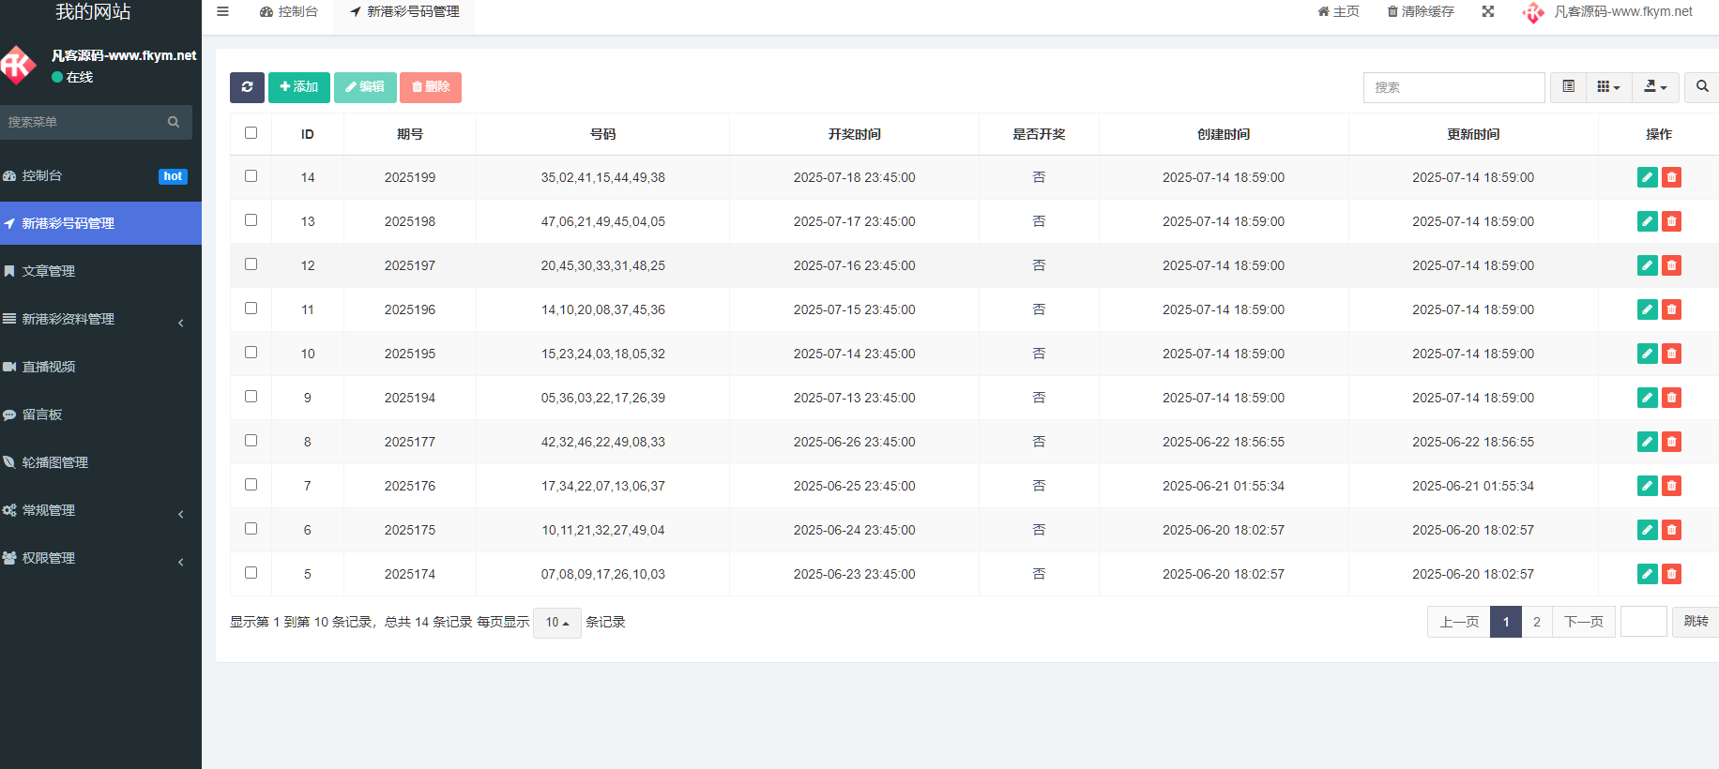Click the table search magnifier button

pyautogui.click(x=1701, y=87)
